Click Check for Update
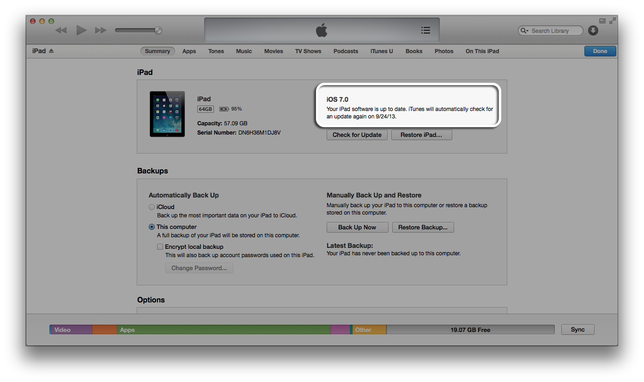Image resolution: width=644 pixels, height=382 pixels. [357, 135]
